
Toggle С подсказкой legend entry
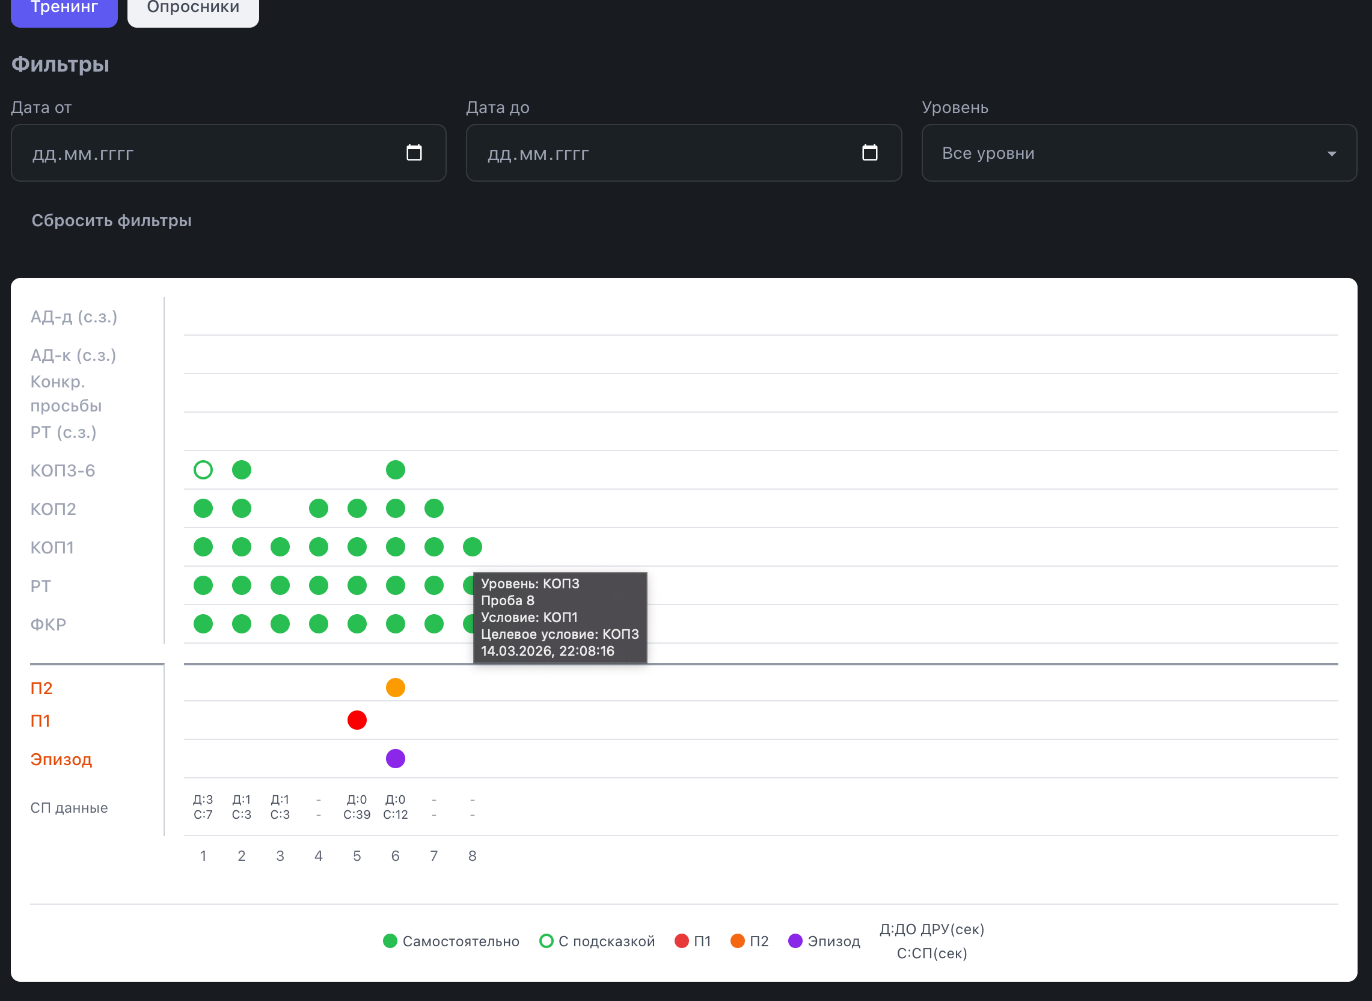(x=597, y=941)
